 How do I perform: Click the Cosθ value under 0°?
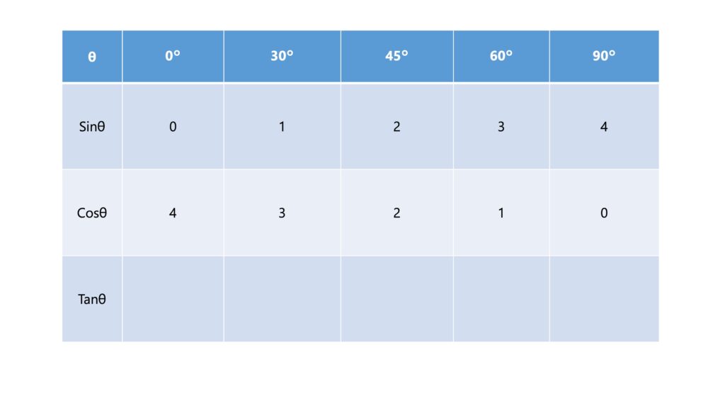click(173, 212)
